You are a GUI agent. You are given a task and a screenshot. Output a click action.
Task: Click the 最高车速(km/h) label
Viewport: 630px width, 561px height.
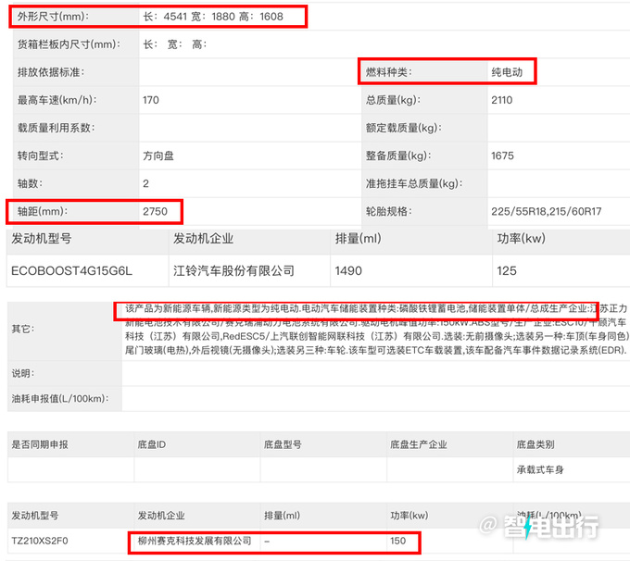pyautogui.click(x=57, y=100)
